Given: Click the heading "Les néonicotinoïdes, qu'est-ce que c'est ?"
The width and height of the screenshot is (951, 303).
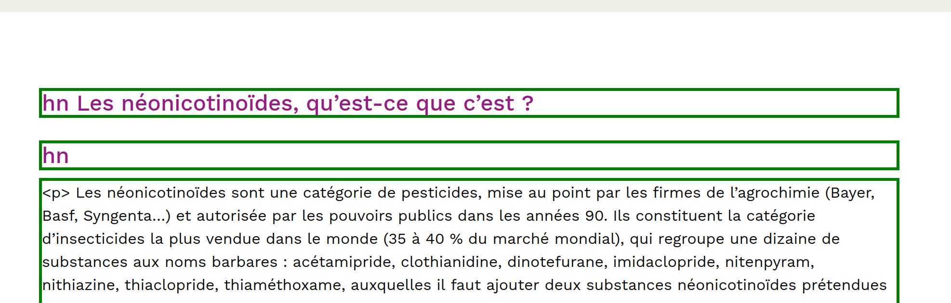Looking at the screenshot, I should pyautogui.click(x=304, y=103).
